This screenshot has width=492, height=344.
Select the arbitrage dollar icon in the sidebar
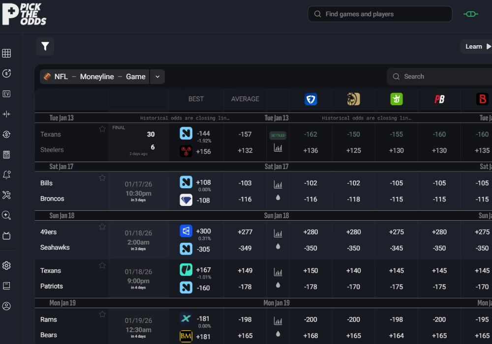point(6,134)
